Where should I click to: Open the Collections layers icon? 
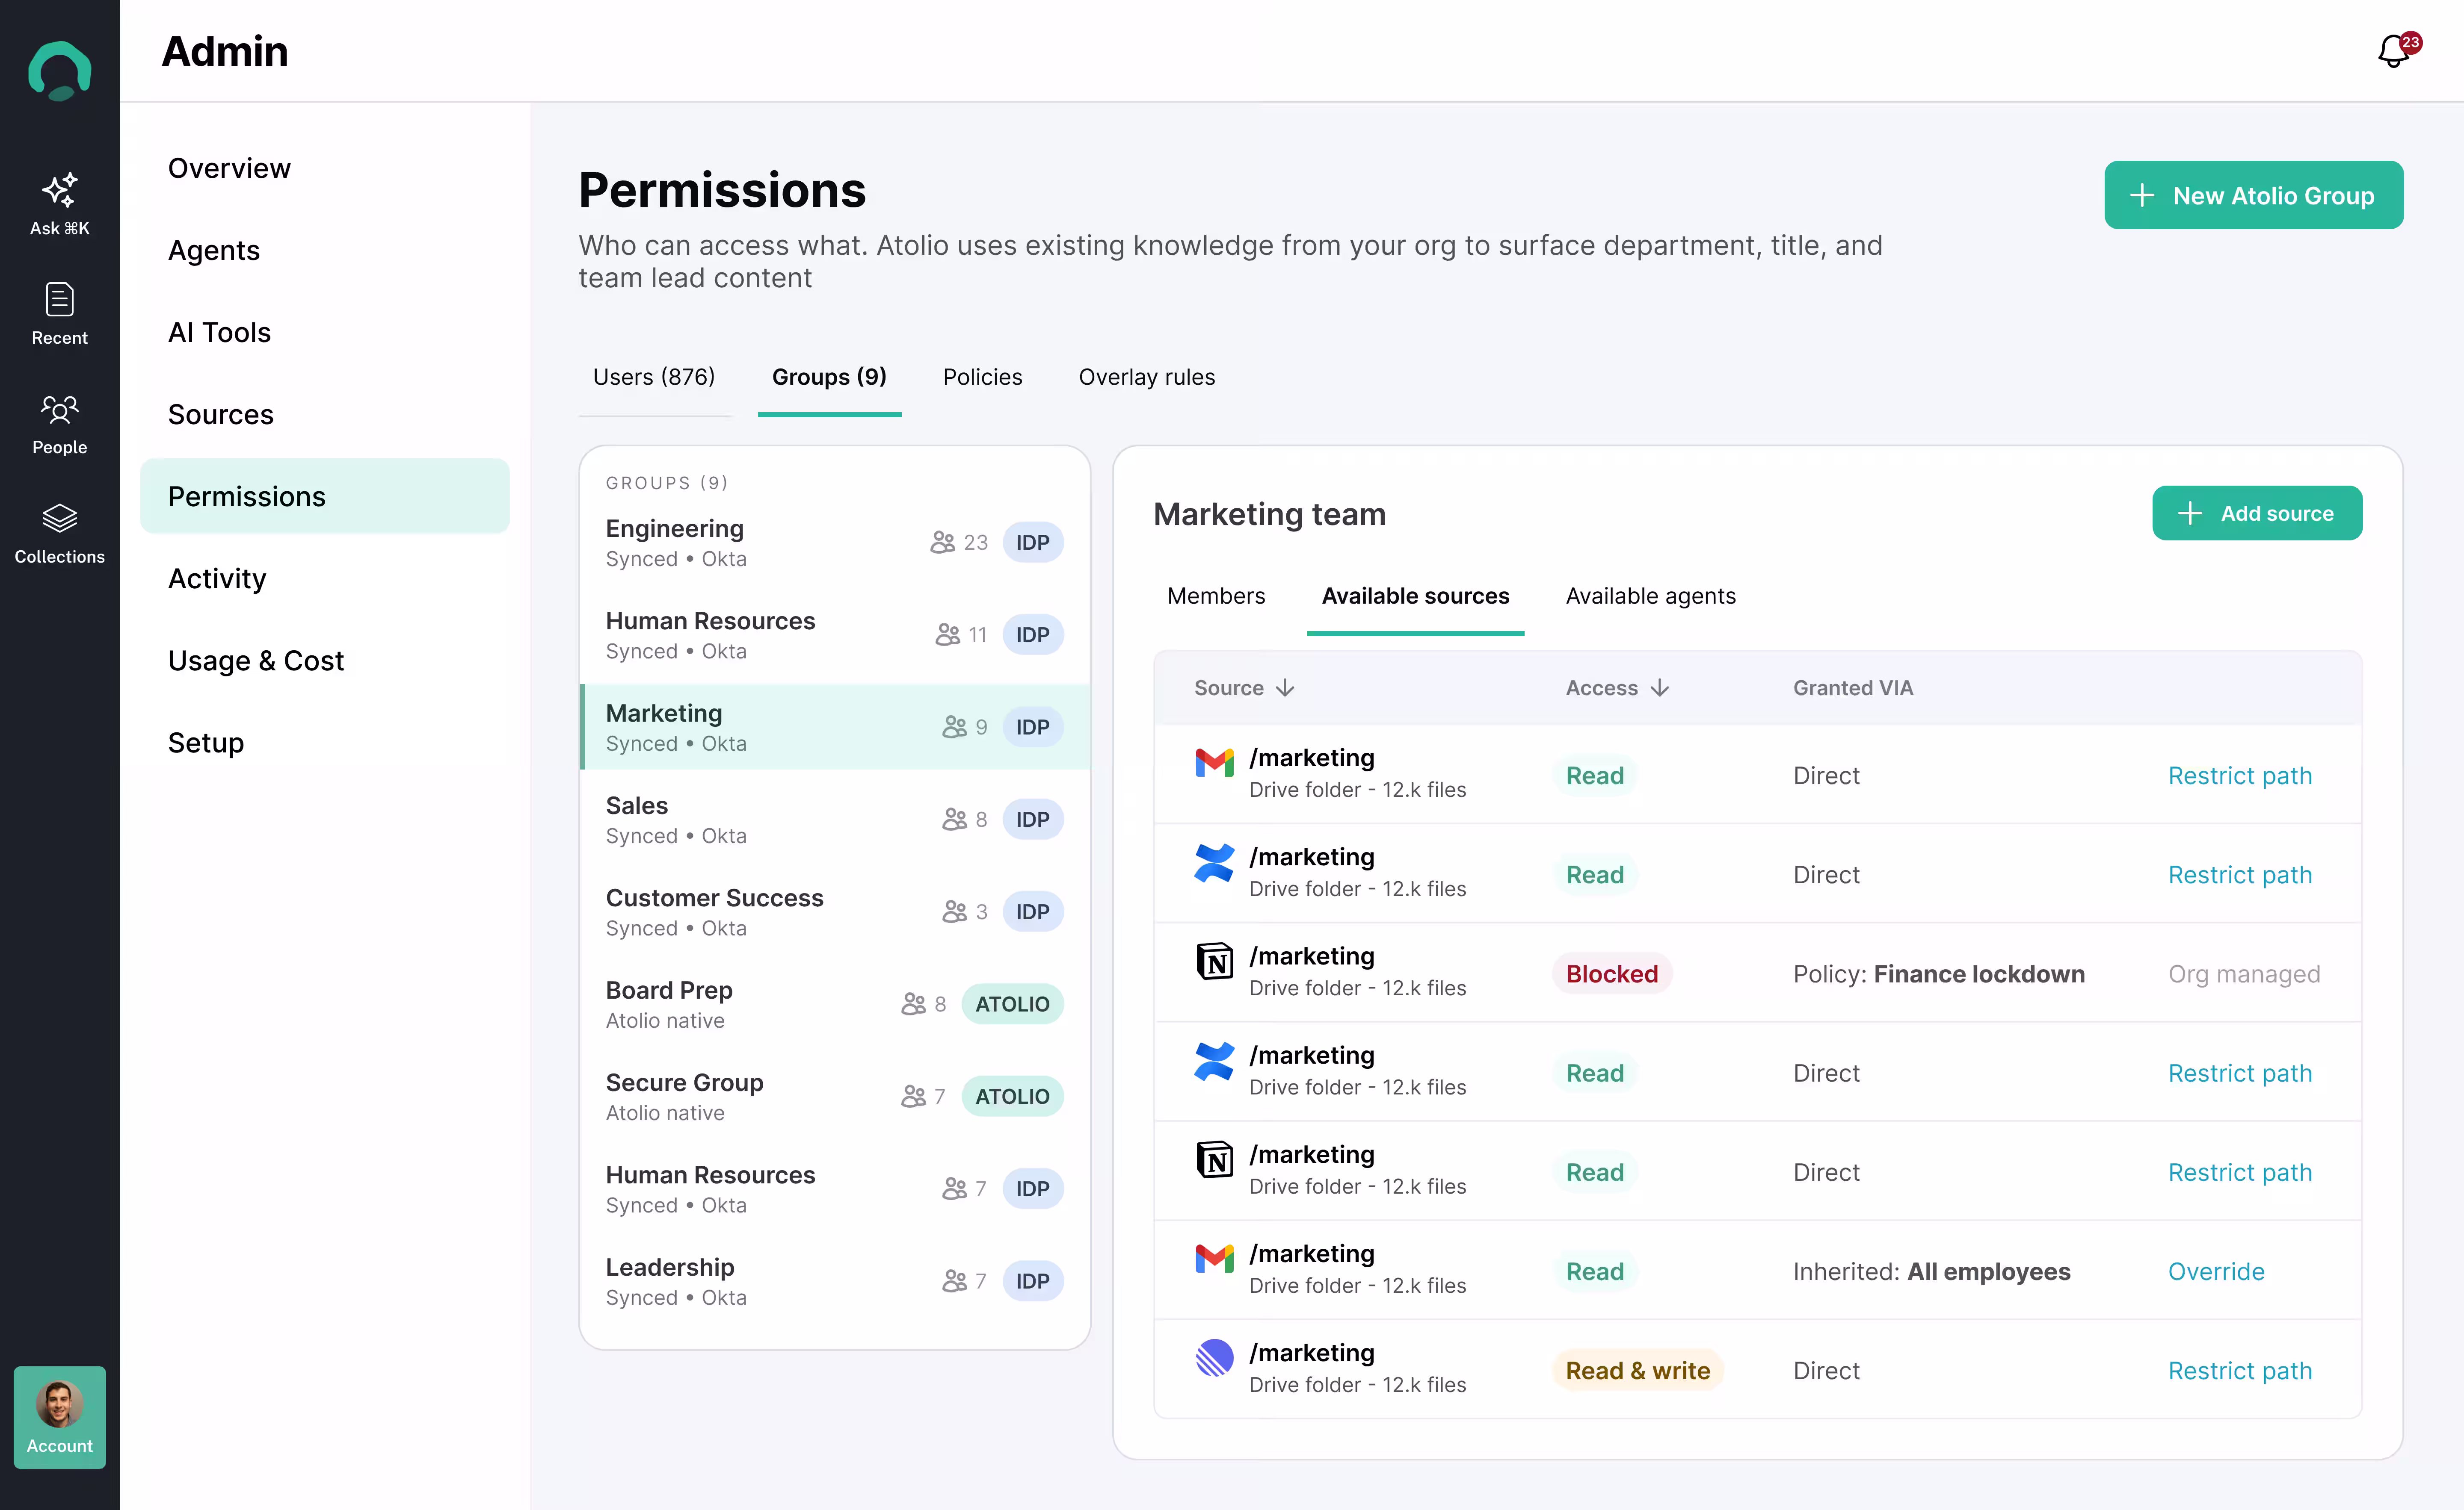[x=60, y=518]
